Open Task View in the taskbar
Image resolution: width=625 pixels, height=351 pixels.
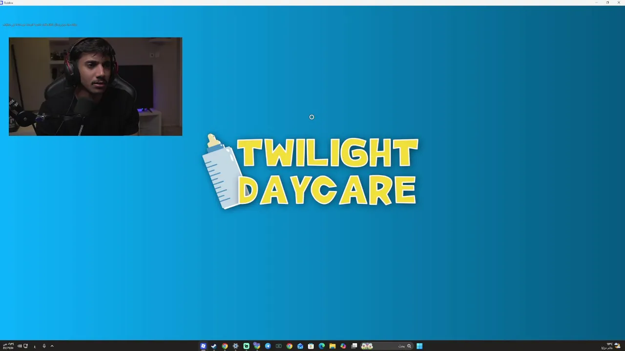point(354,346)
